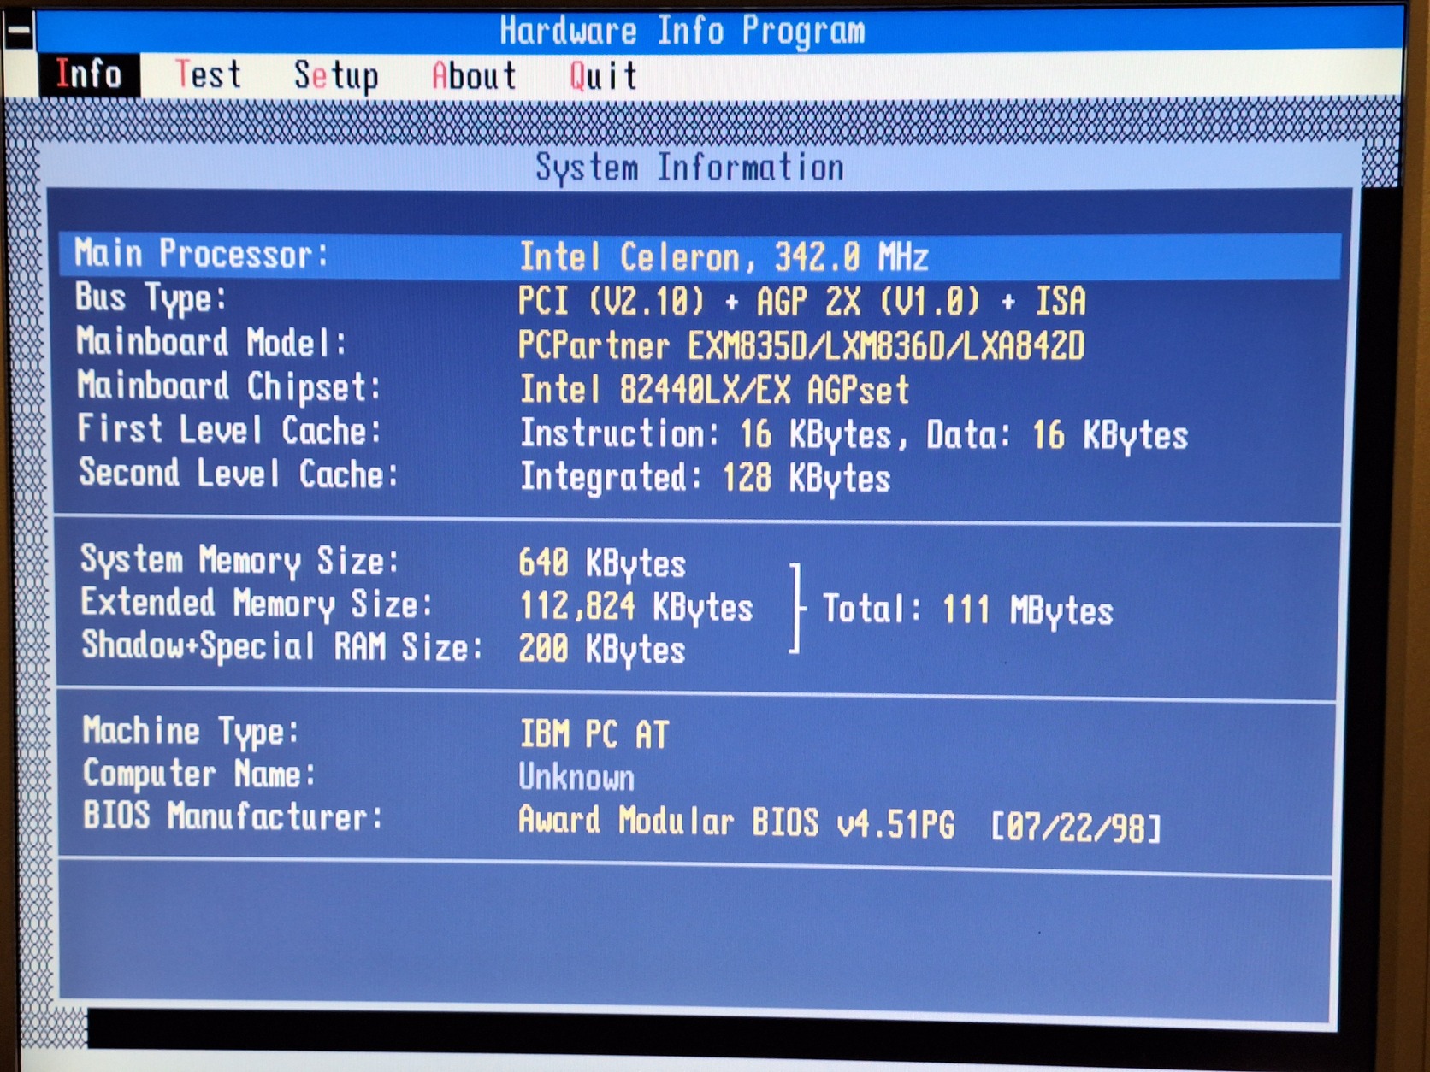Select the Main Processor row label
1430x1072 pixels.
201,254
